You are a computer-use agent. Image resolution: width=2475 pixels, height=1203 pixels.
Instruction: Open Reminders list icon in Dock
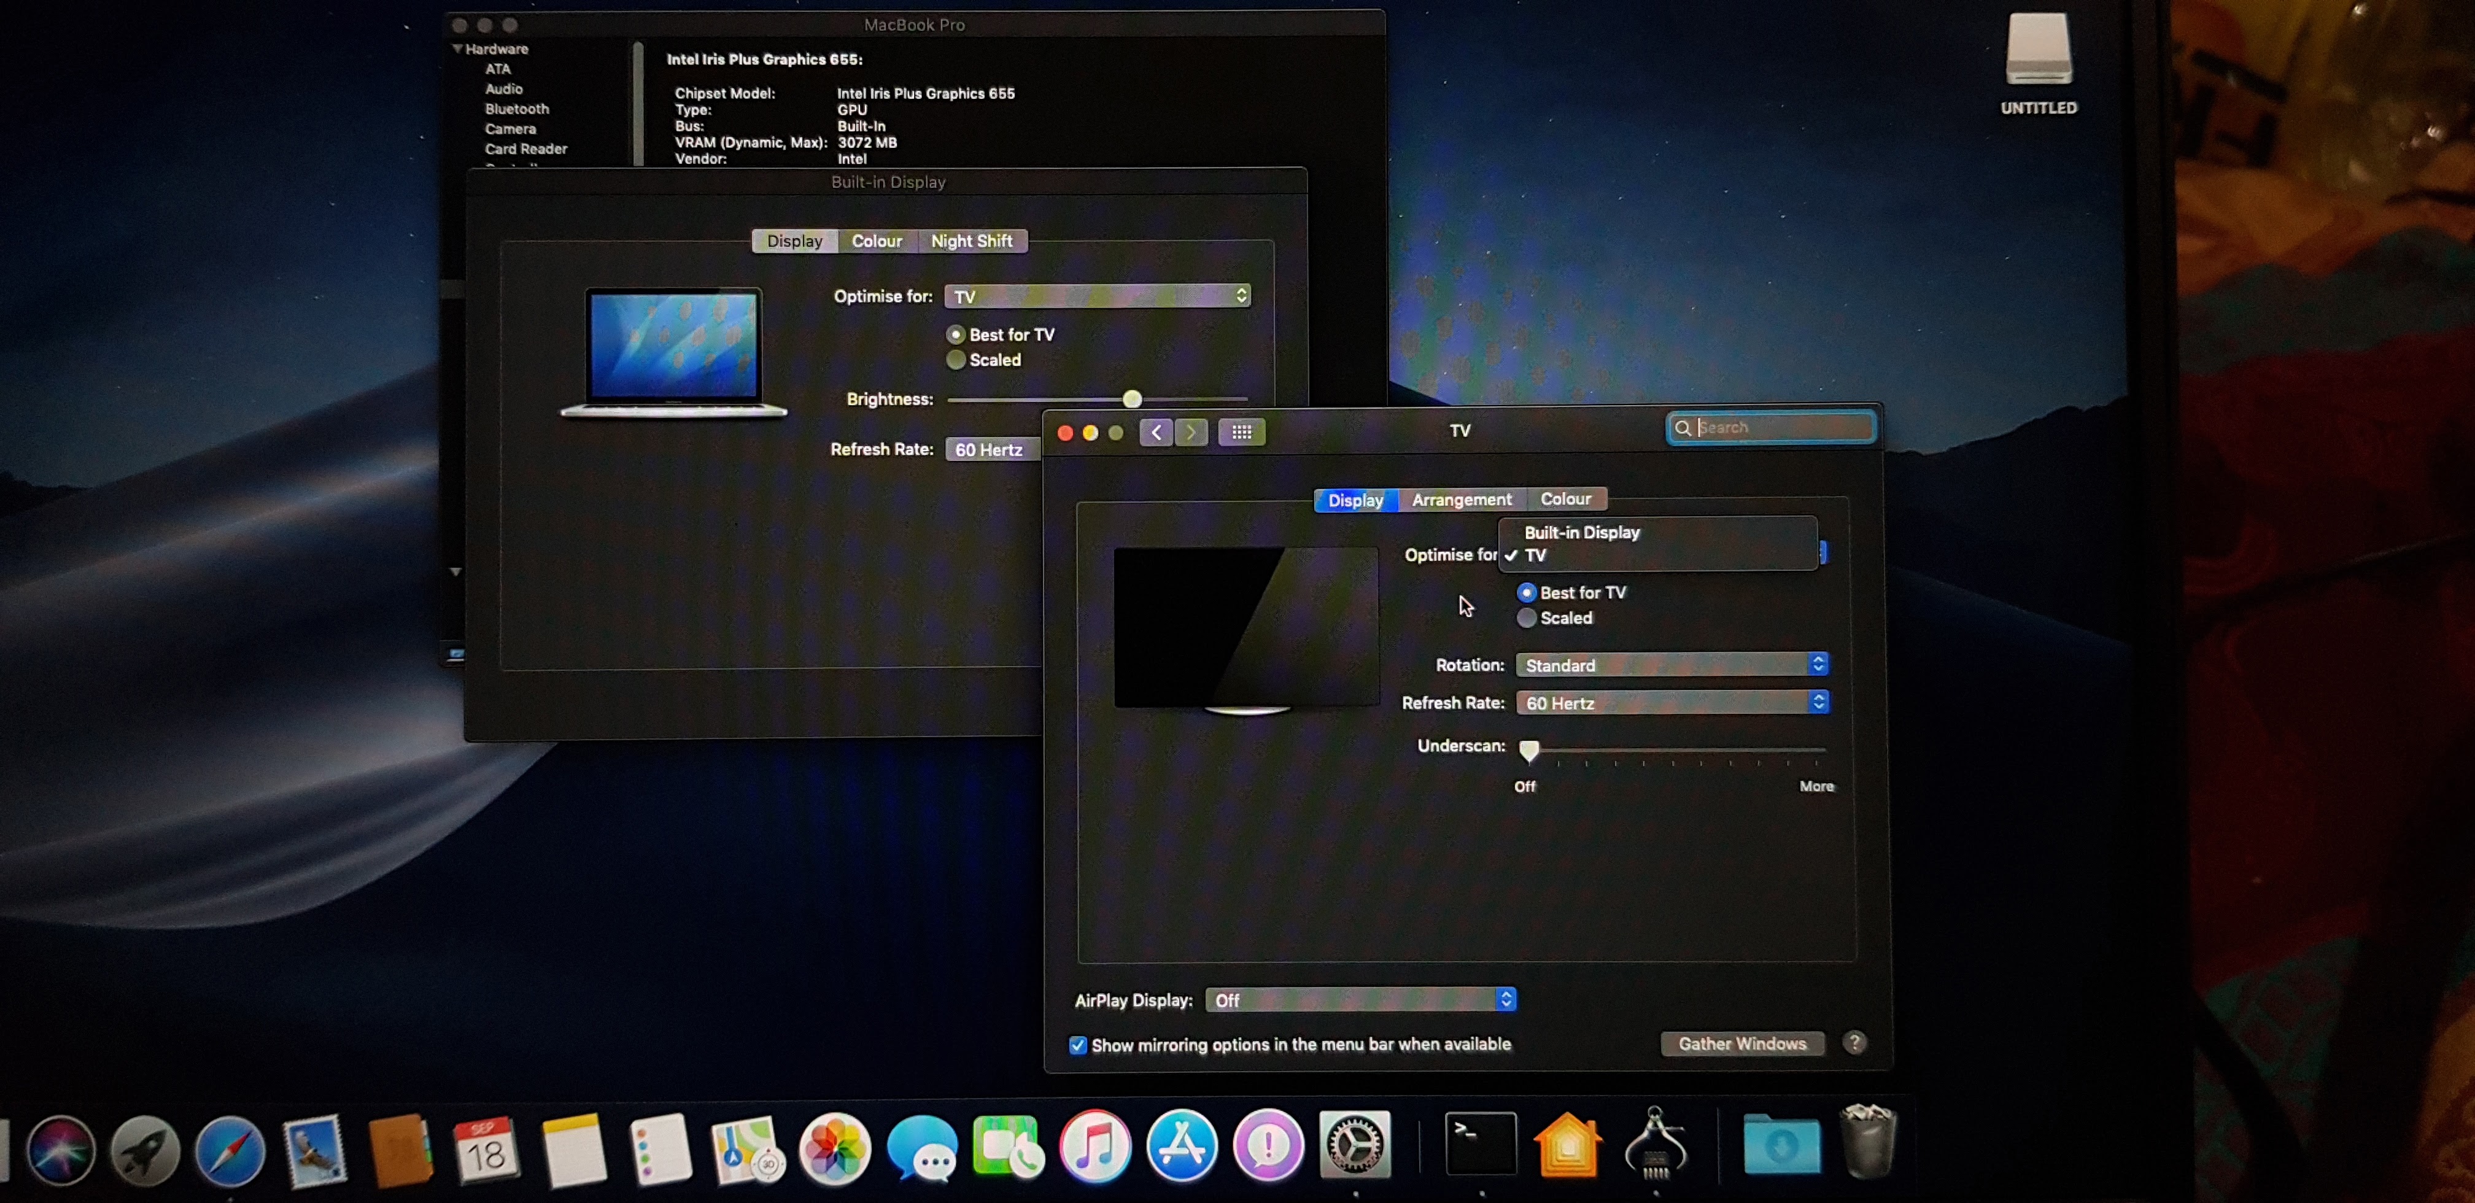click(x=660, y=1149)
